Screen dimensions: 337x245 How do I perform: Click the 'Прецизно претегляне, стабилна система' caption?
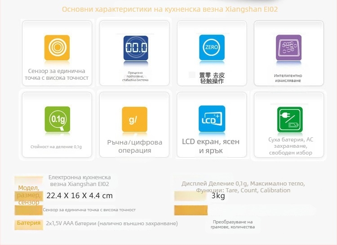click(x=135, y=76)
